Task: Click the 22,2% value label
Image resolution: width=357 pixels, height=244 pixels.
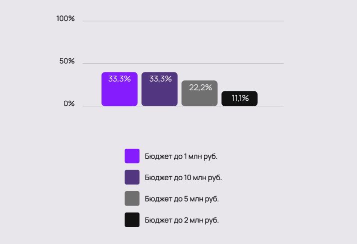Action: point(200,87)
